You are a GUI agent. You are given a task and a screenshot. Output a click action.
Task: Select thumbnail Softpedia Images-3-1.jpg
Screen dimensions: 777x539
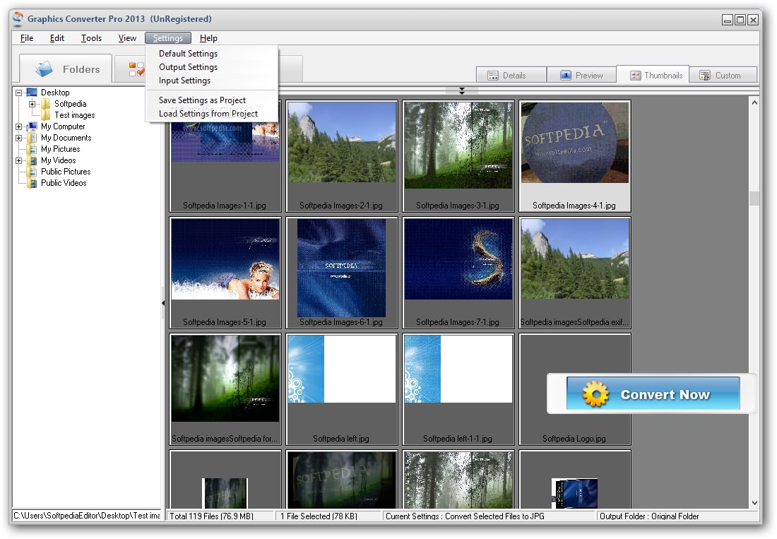(x=458, y=156)
